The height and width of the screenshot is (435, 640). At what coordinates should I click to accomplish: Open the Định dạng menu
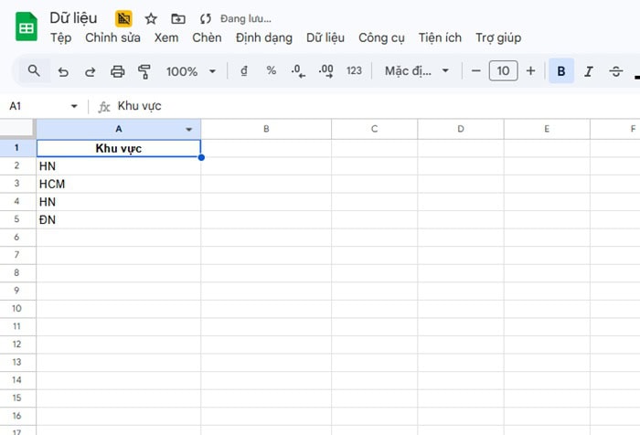[263, 37]
